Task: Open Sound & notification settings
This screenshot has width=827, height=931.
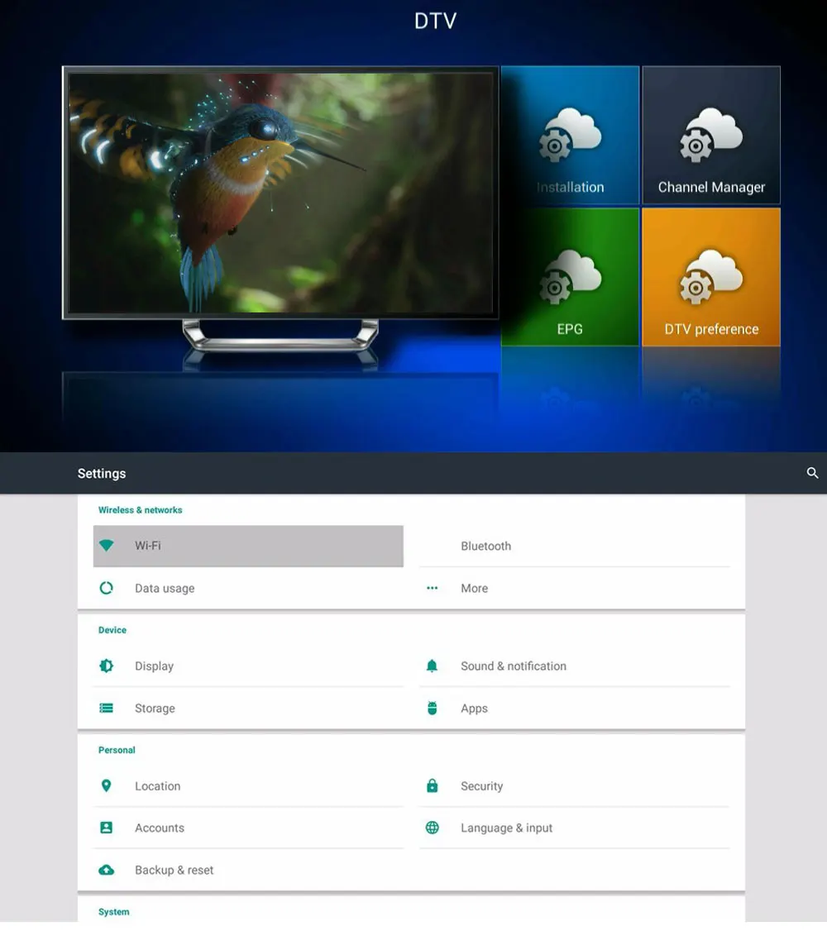Action: point(575,666)
